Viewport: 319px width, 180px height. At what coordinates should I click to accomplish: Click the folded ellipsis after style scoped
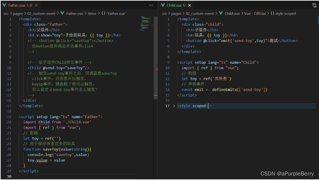[211, 106]
